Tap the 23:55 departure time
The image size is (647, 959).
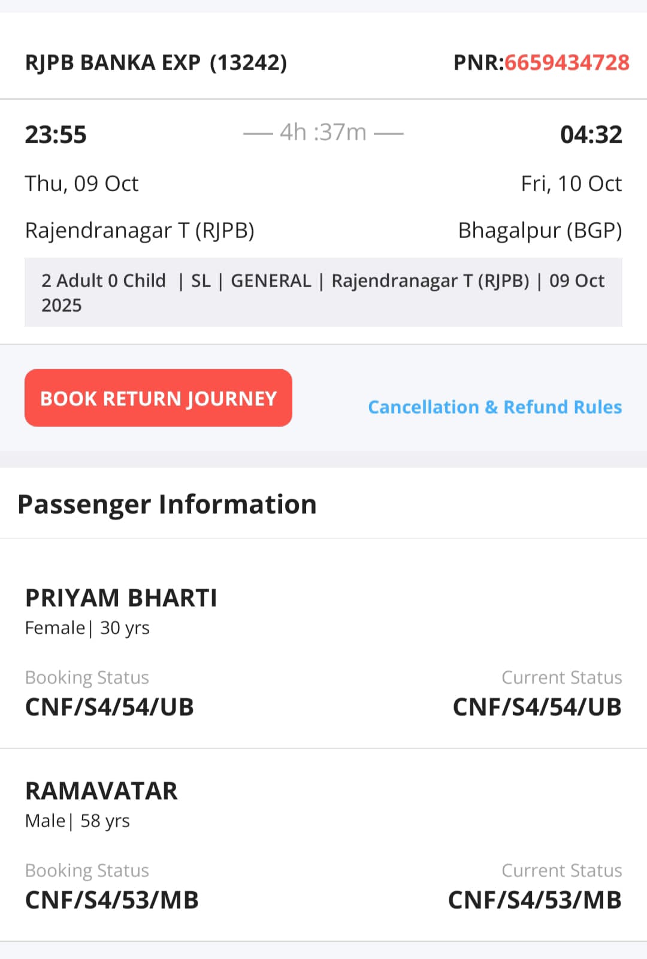pyautogui.click(x=56, y=134)
